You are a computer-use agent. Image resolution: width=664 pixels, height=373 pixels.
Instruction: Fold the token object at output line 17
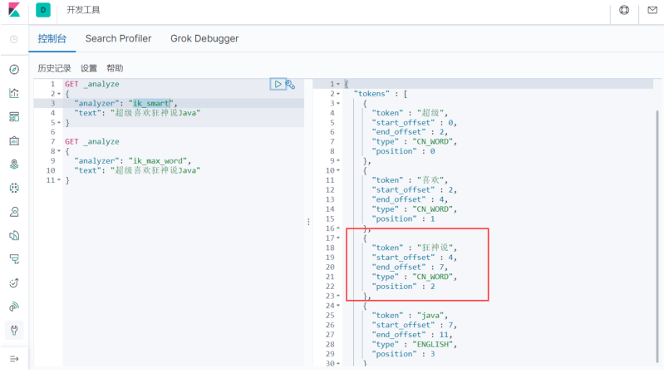pyautogui.click(x=338, y=238)
